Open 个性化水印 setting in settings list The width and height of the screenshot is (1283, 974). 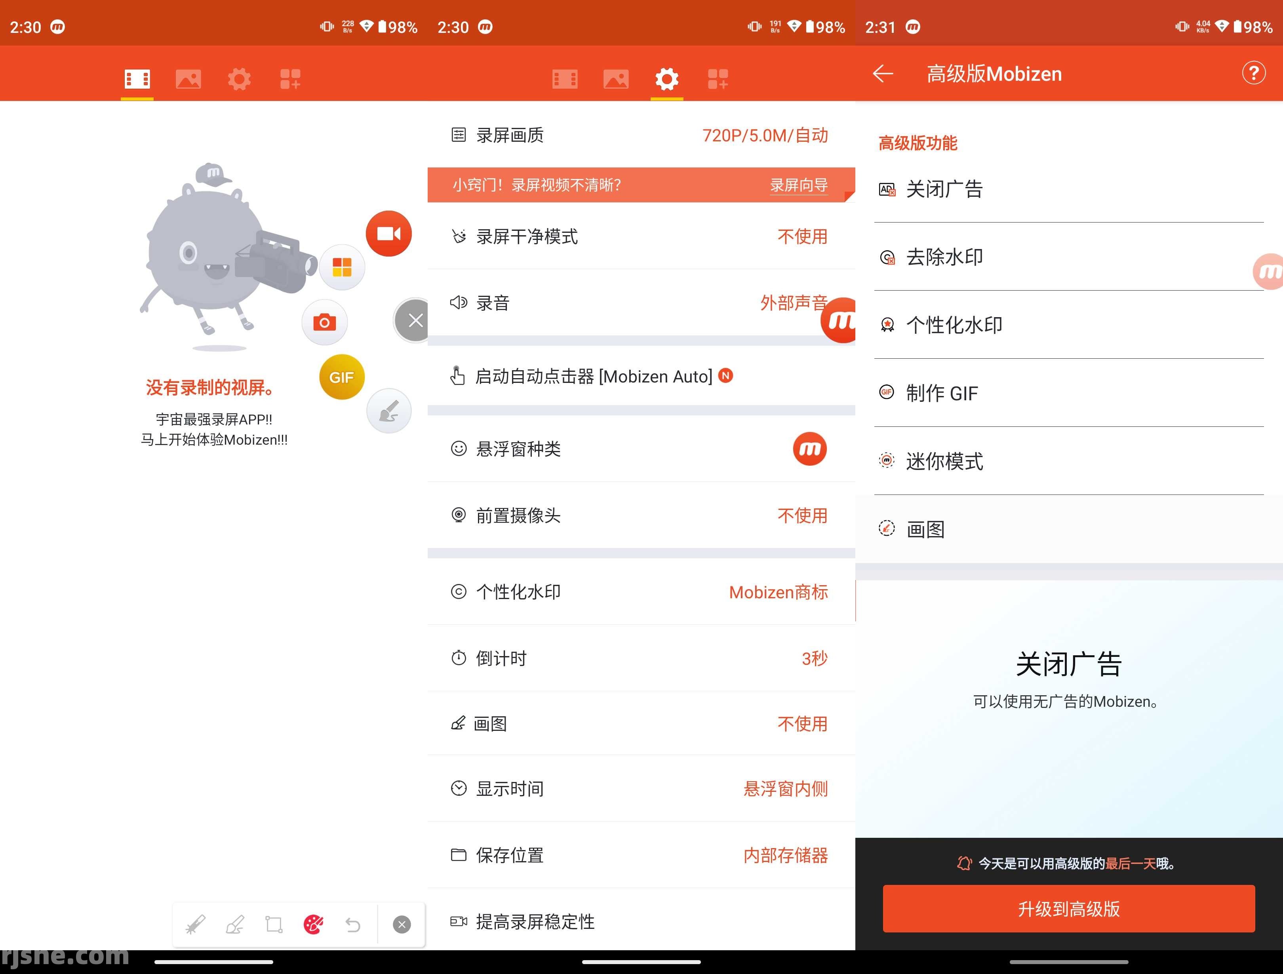coord(641,592)
